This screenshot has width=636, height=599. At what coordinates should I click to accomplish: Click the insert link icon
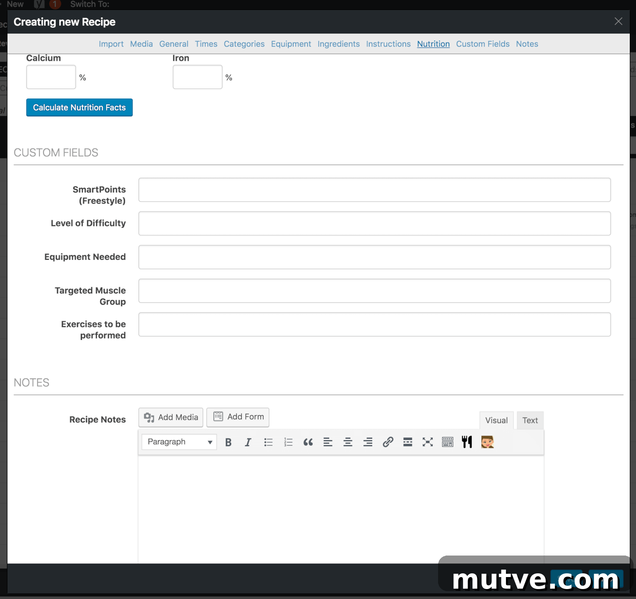(388, 442)
